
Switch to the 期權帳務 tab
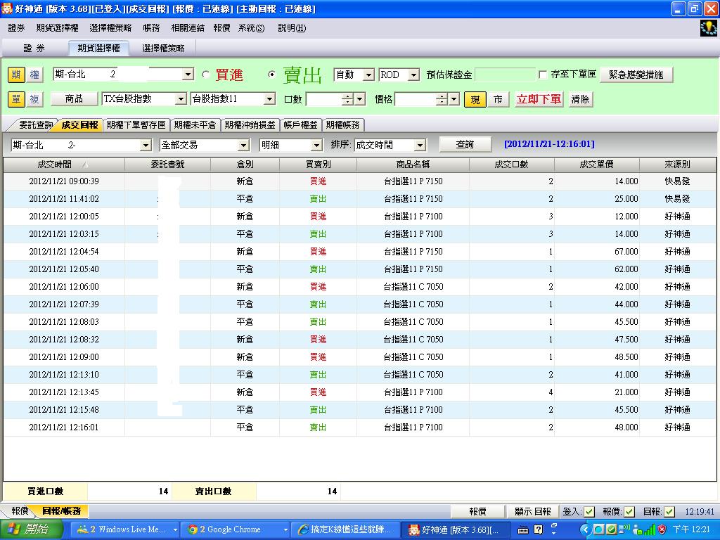click(342, 125)
